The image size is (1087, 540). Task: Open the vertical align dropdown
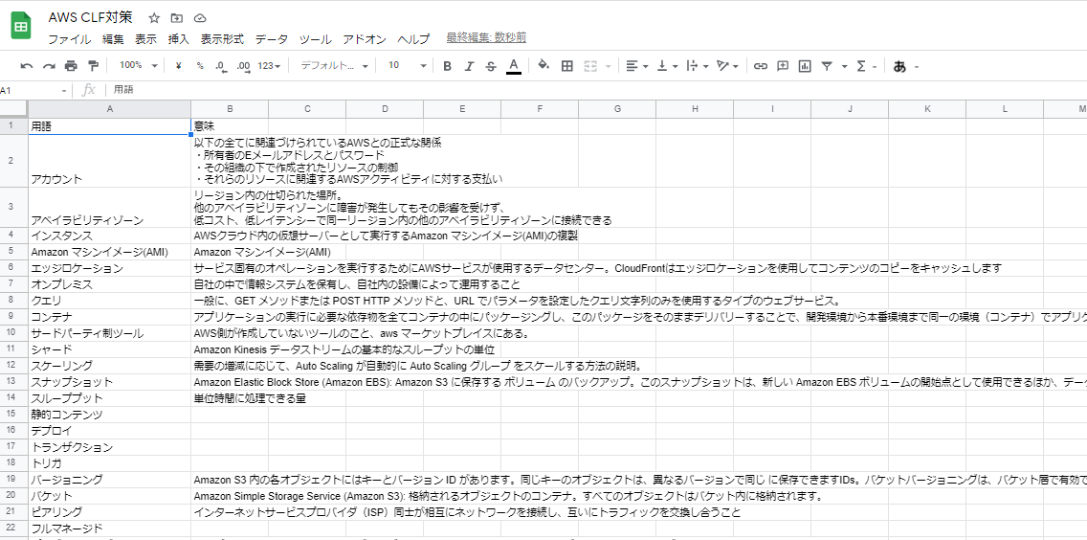[x=666, y=66]
